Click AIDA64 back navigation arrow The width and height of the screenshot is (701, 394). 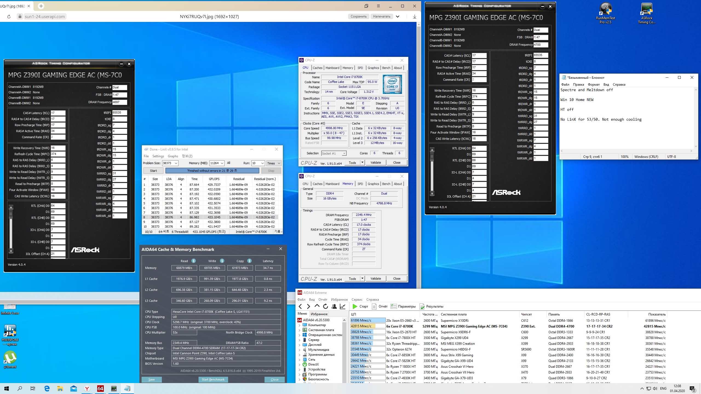point(300,306)
